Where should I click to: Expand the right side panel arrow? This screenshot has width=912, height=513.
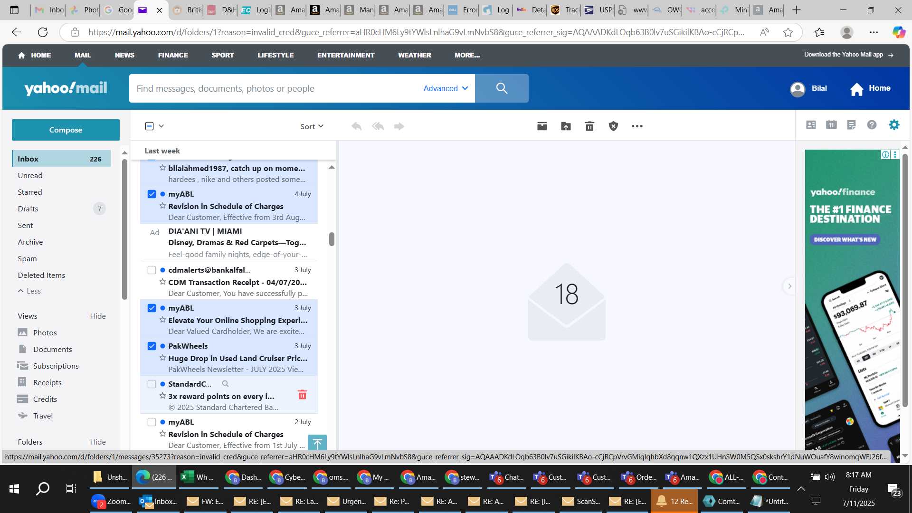point(789,286)
